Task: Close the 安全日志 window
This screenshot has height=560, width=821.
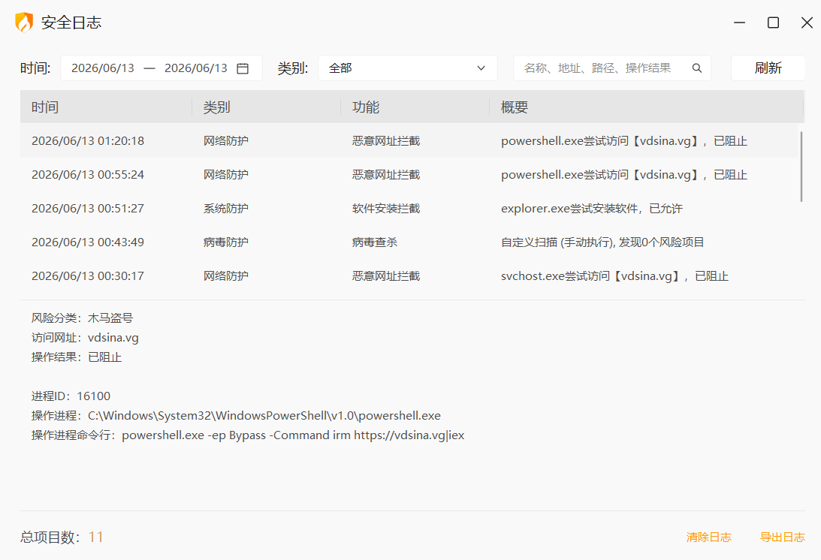Action: 807,23
